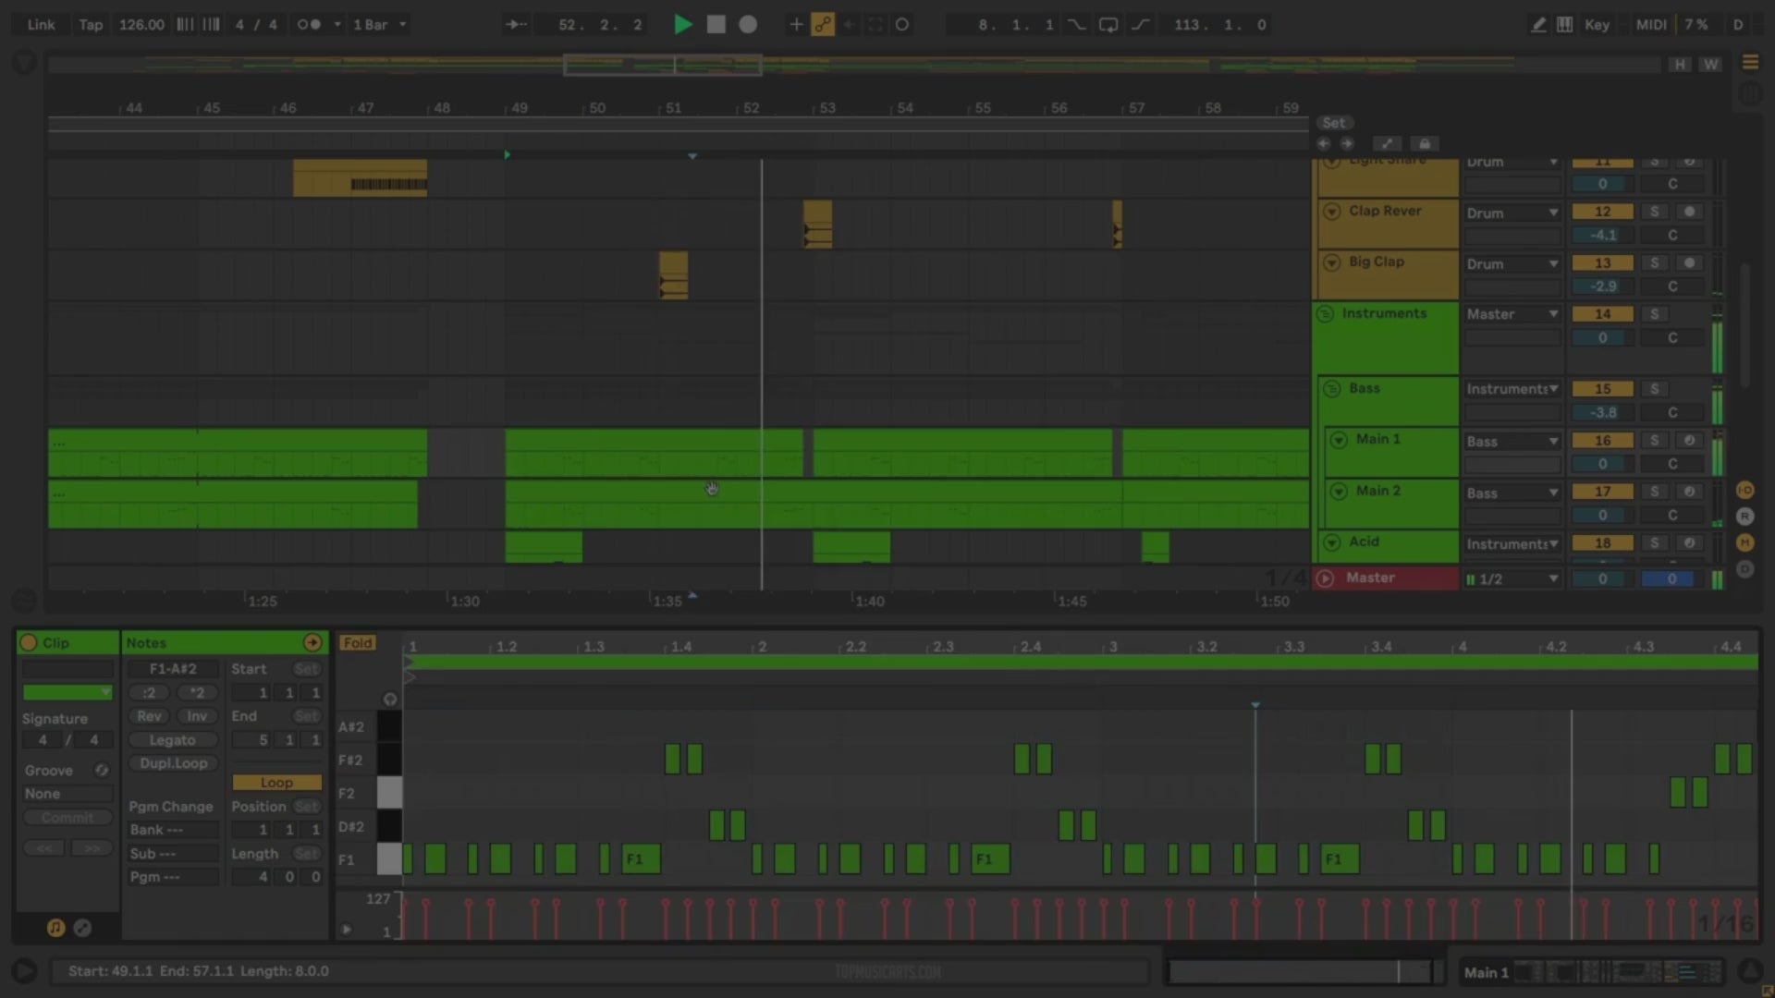Click the H optimize height button
Viewport: 1775px width, 998px height.
[1680, 64]
